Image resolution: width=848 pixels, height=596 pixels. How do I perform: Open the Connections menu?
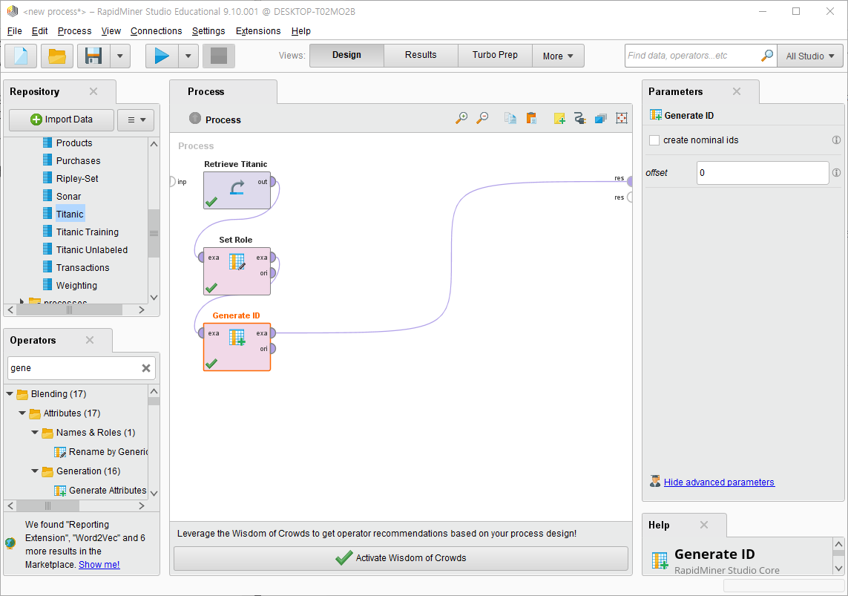157,31
